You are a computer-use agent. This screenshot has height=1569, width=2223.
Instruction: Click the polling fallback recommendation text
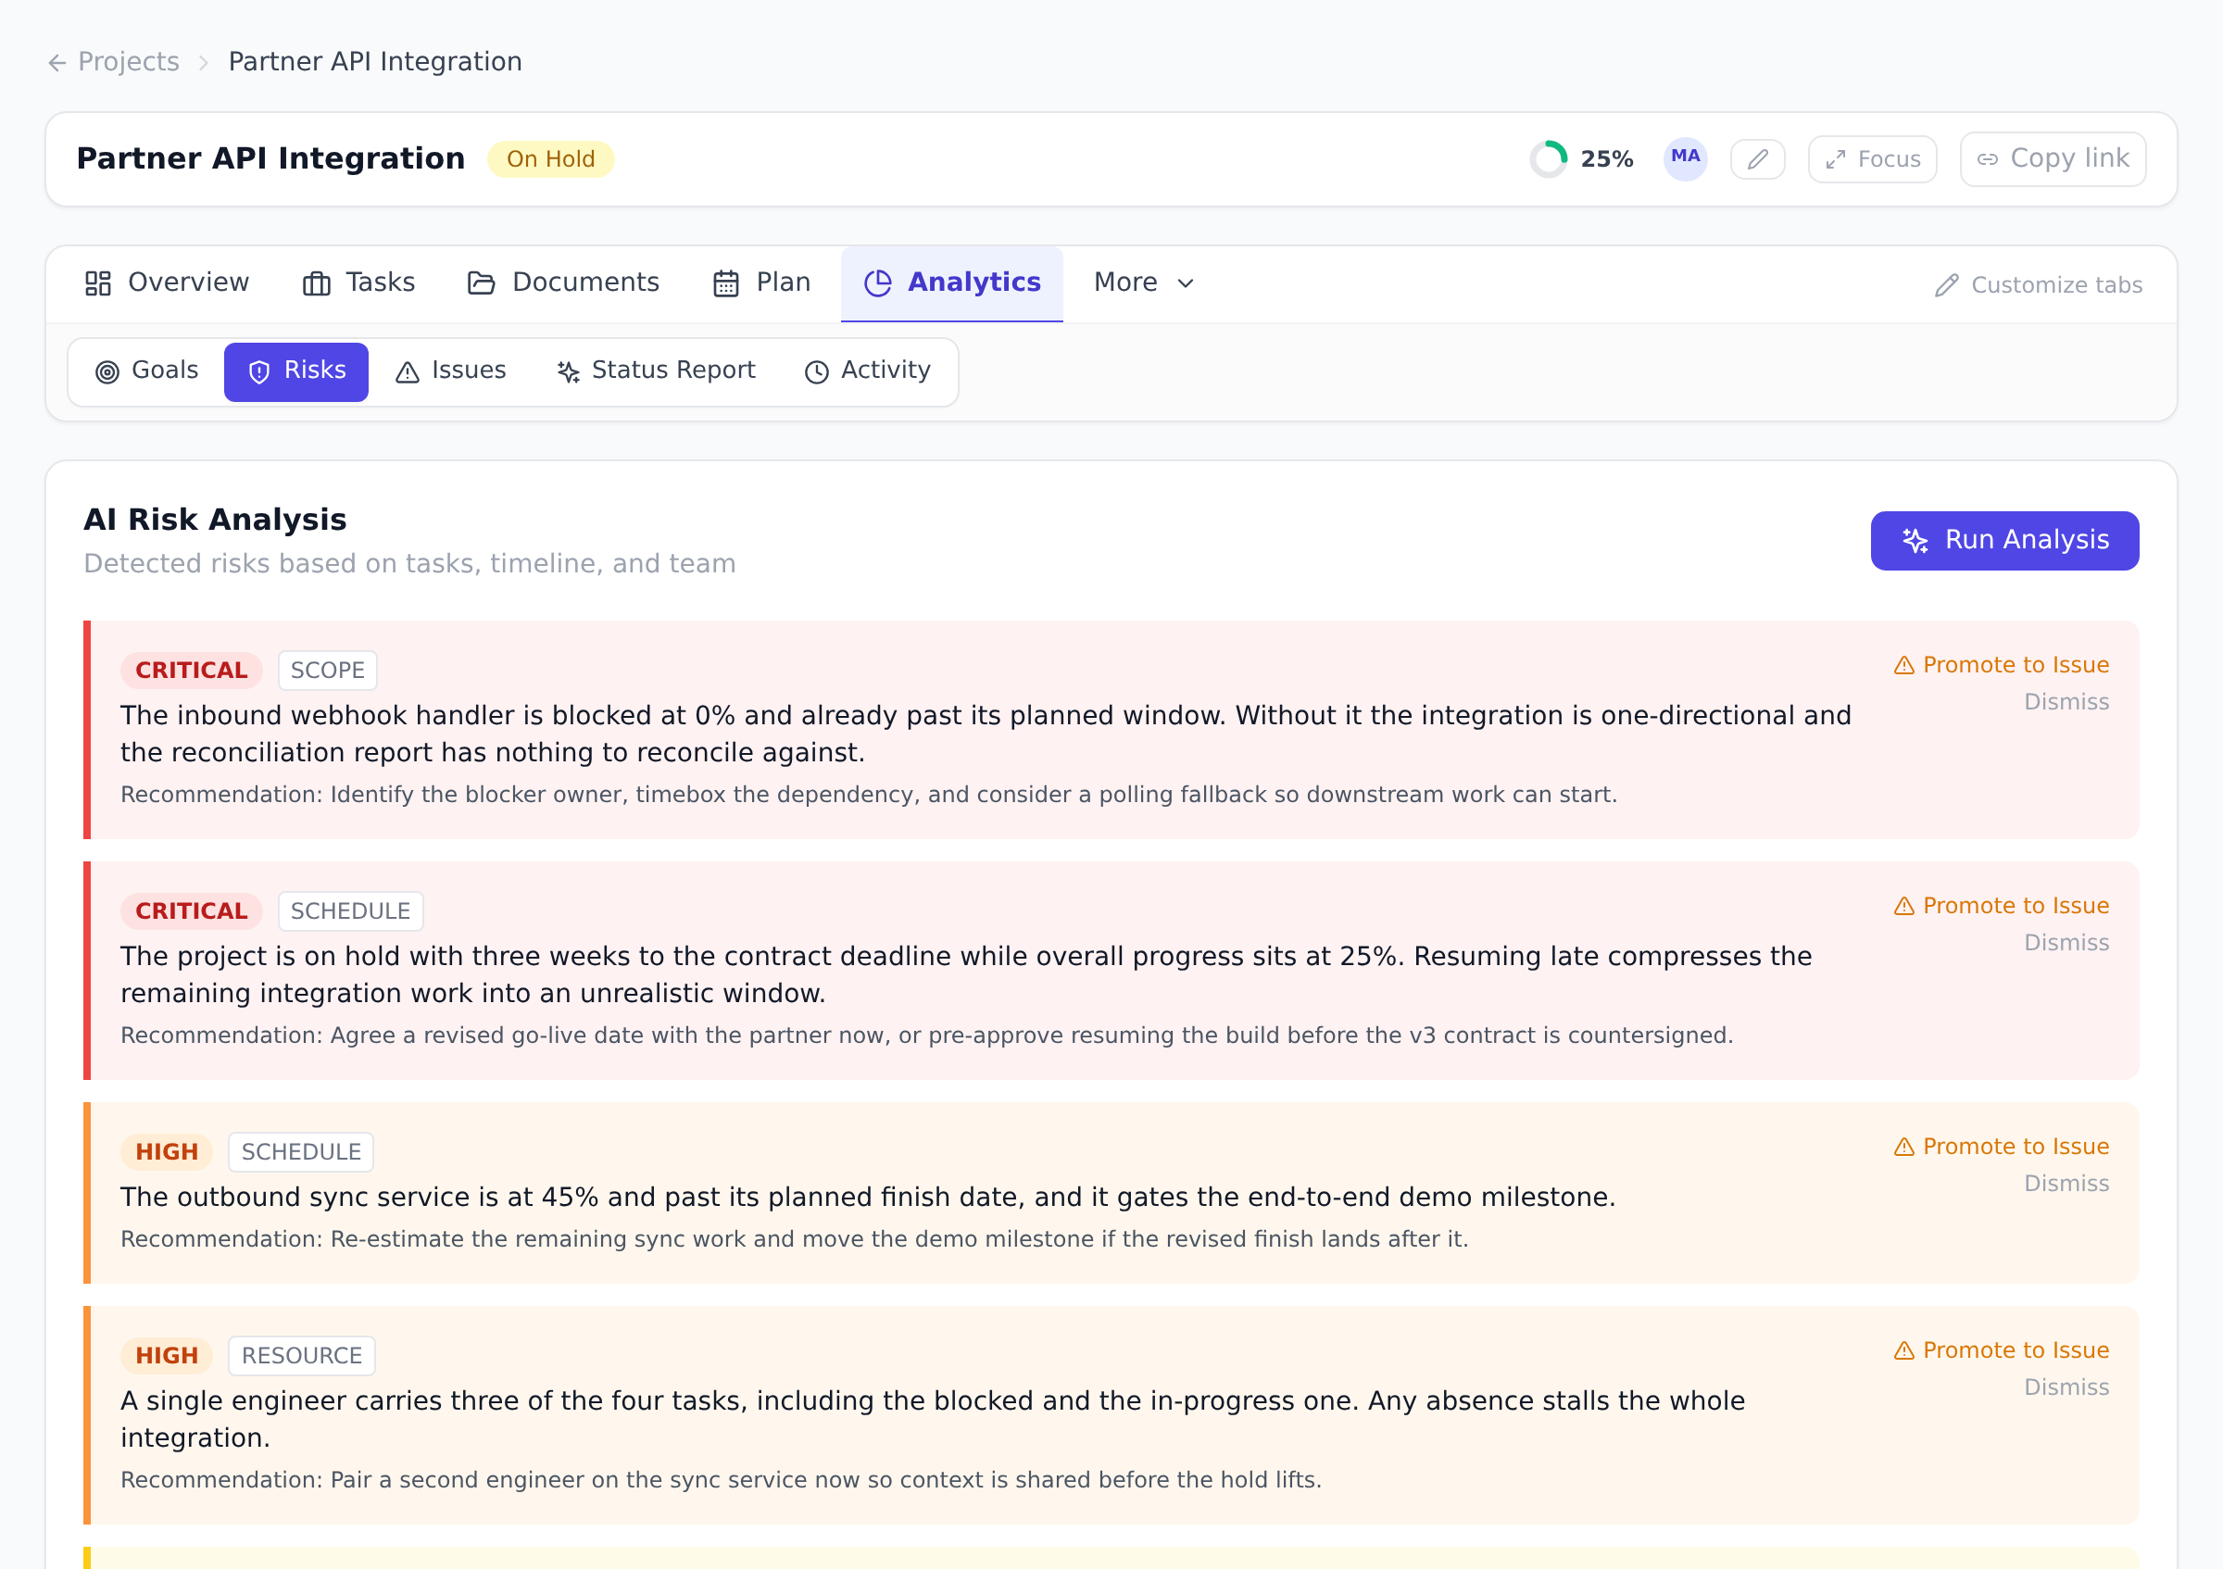click(869, 796)
